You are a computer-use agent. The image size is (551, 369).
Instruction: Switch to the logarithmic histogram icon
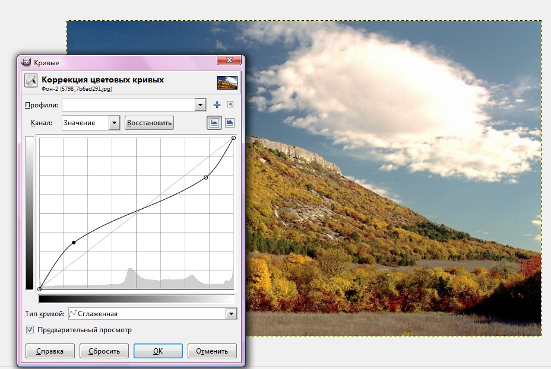[x=230, y=123]
